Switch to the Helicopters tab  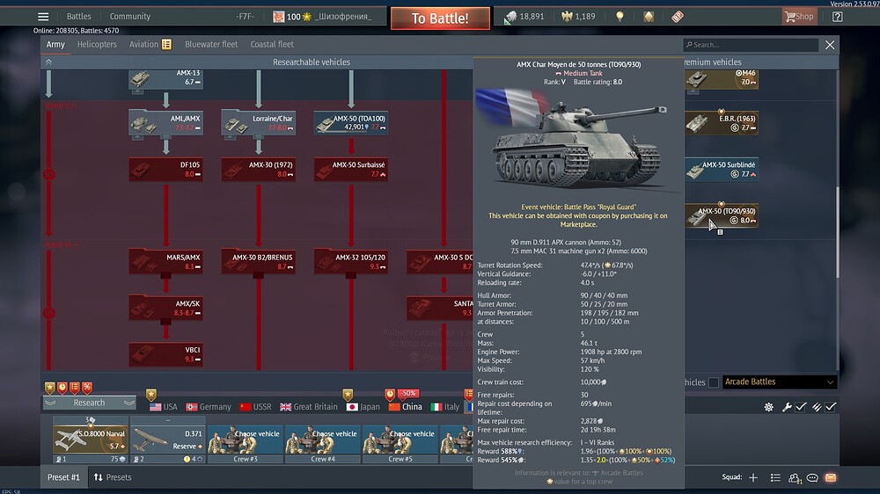click(97, 44)
